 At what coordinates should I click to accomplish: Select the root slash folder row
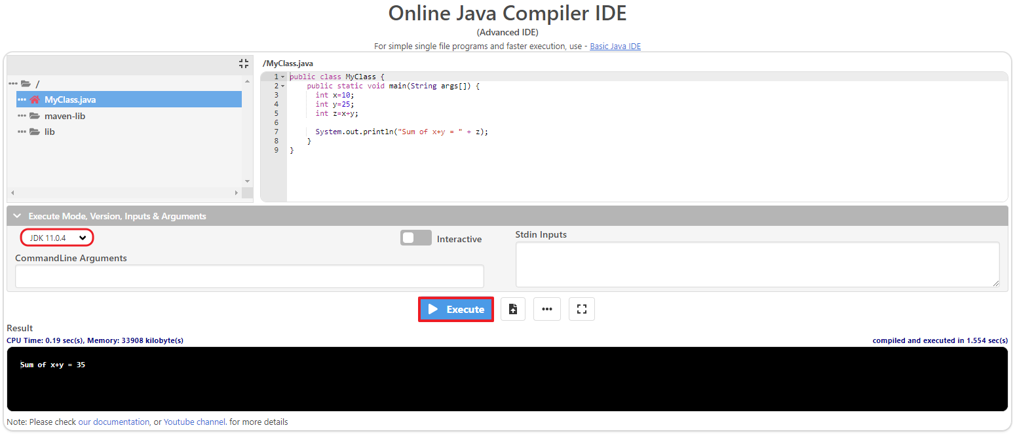[124, 84]
